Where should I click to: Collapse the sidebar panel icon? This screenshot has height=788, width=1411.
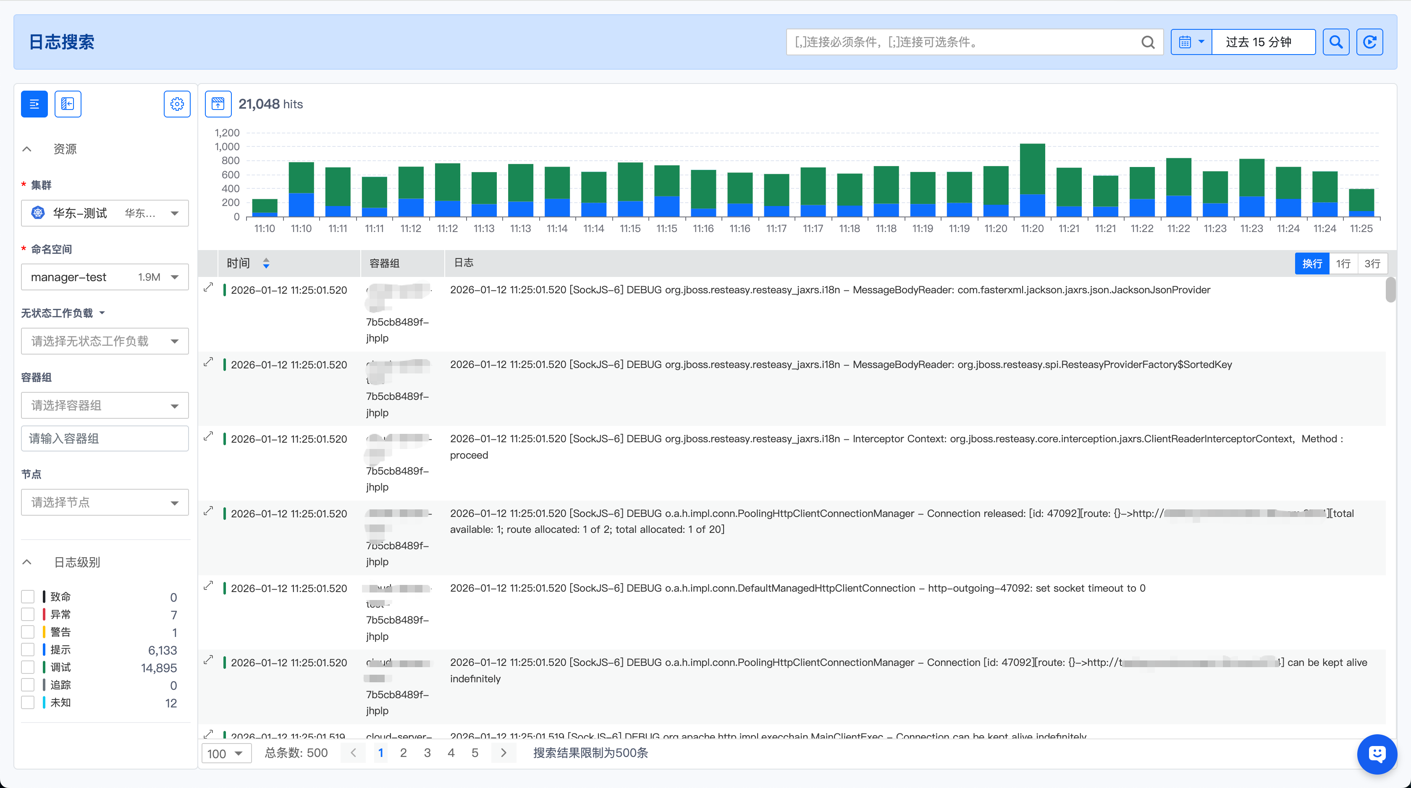click(x=68, y=104)
